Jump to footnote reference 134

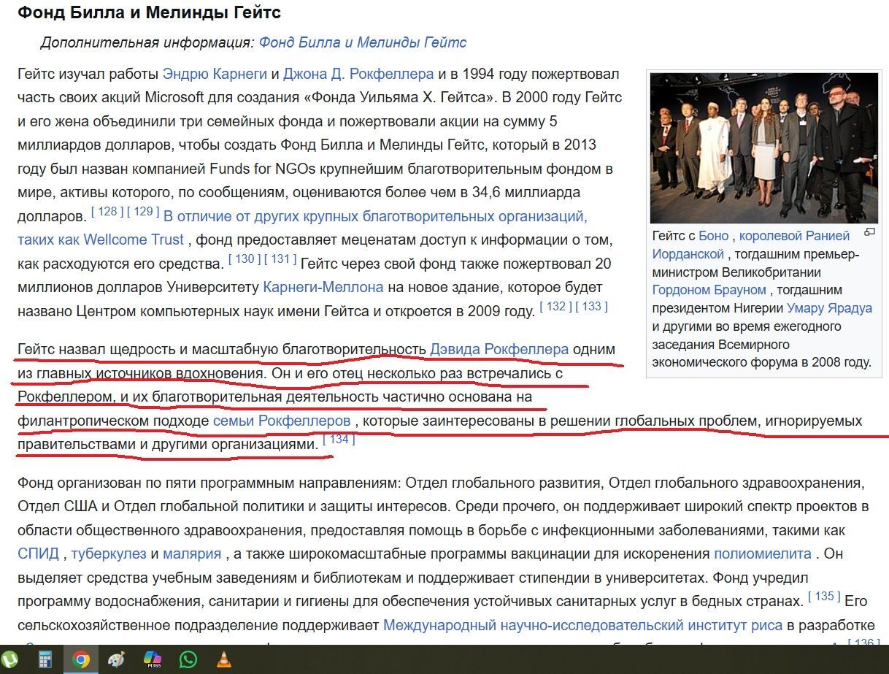(x=339, y=440)
